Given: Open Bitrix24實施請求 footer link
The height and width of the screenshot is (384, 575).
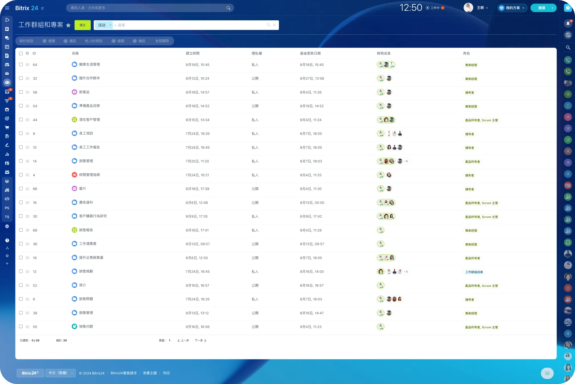Looking at the screenshot, I should 124,373.
